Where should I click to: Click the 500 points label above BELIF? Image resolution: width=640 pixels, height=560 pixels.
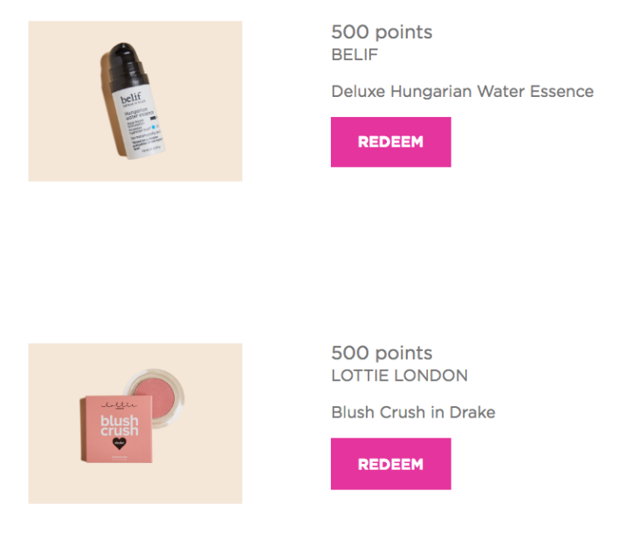click(382, 31)
